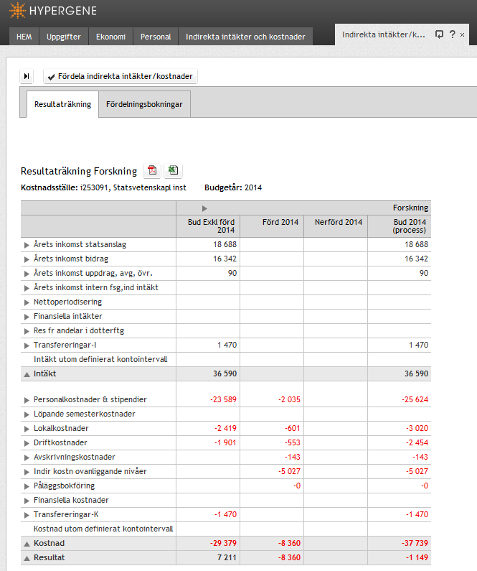Screen dimensions: 477x571
Task: Click Fördela indirekta intäkter/kostnader button
Action: click(x=121, y=76)
